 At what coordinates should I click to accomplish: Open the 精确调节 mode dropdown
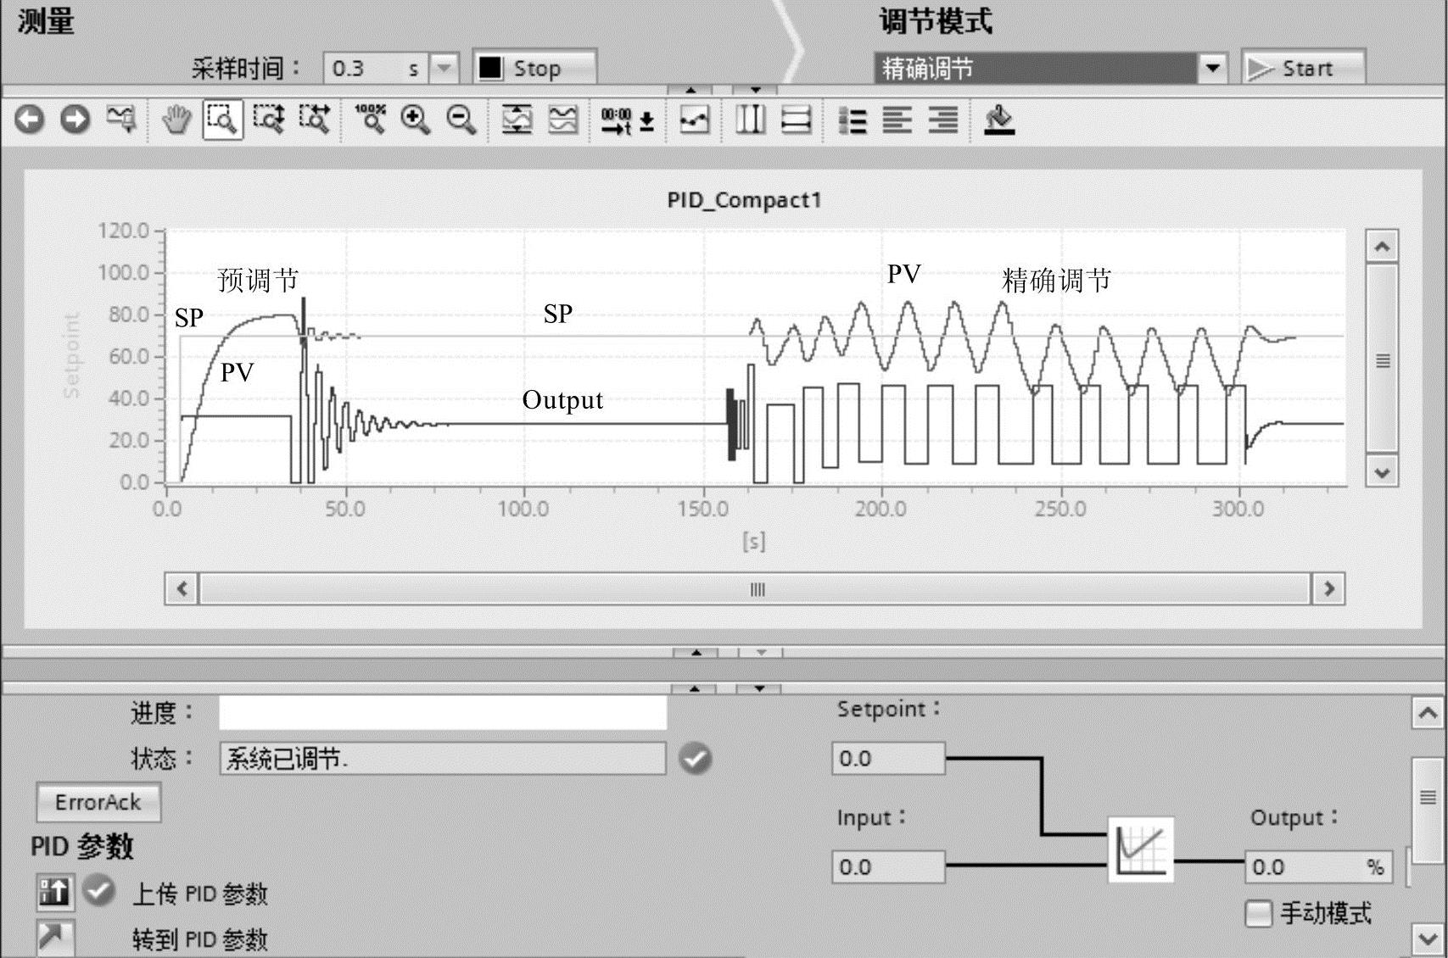pos(1213,68)
